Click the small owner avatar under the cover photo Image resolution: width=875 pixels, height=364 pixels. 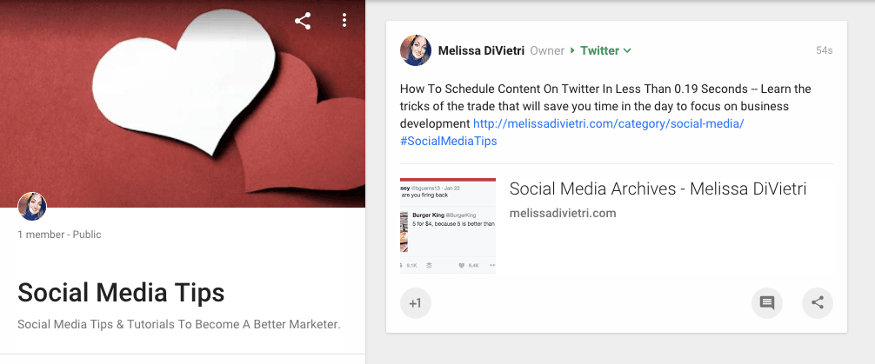[x=32, y=207]
